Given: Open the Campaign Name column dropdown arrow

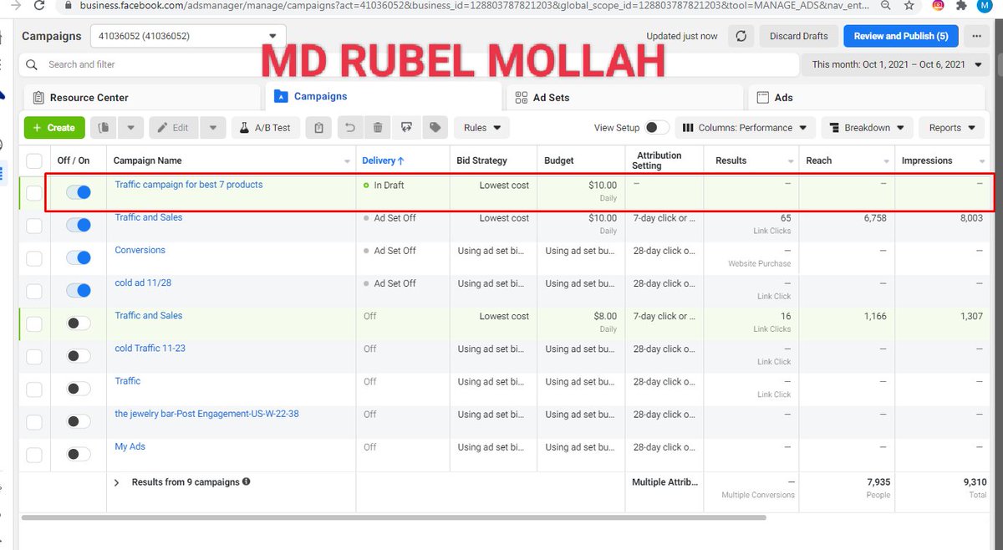Looking at the screenshot, I should point(347,161).
